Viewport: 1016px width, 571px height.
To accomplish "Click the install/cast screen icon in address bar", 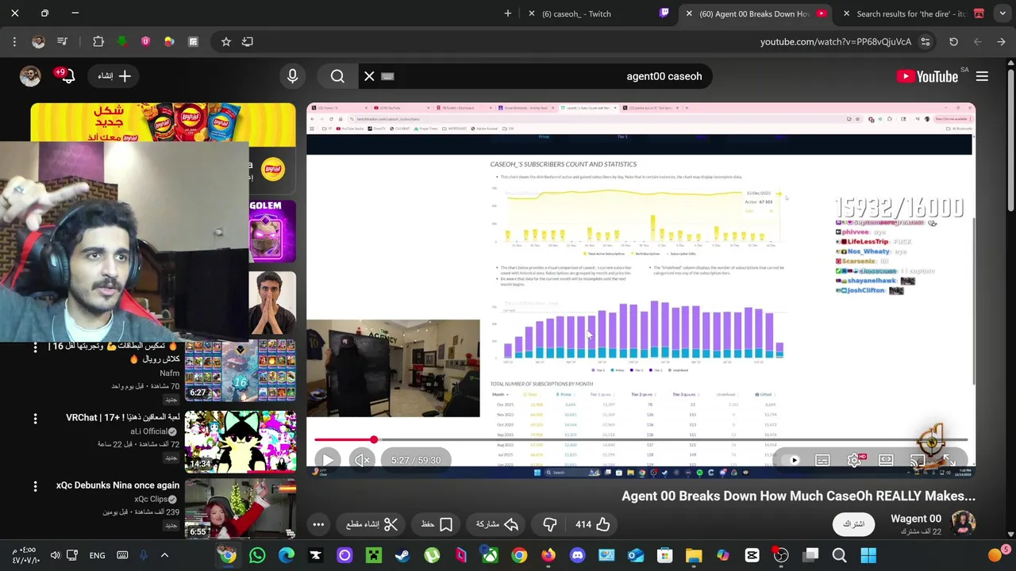I will click(248, 41).
